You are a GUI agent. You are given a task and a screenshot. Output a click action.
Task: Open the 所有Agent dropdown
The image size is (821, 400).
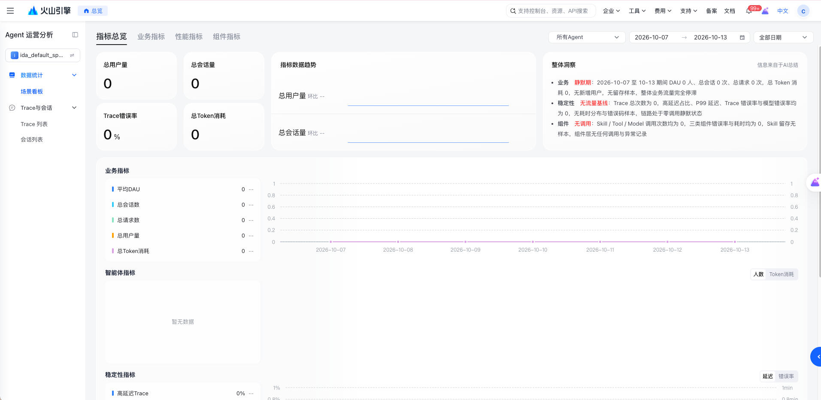[x=587, y=37]
